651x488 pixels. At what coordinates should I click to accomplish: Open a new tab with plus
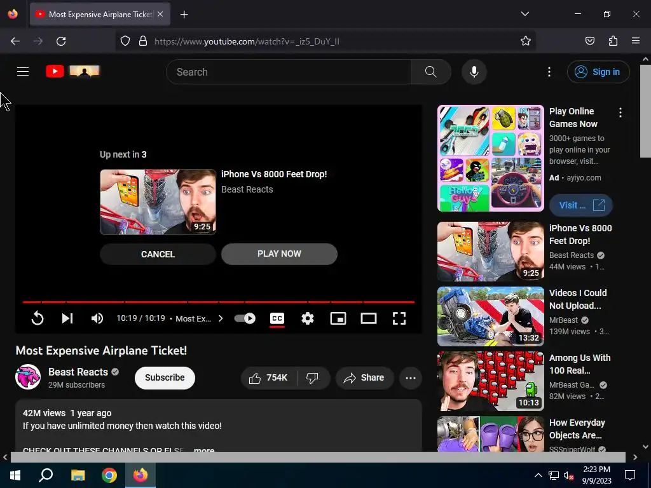pos(184,15)
